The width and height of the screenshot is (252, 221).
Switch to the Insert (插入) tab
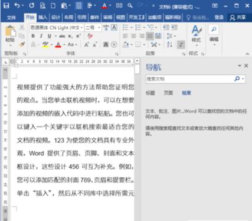(x=42, y=18)
